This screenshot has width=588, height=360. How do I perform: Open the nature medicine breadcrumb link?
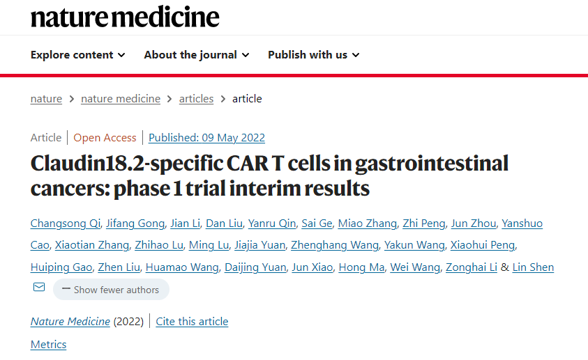click(121, 99)
